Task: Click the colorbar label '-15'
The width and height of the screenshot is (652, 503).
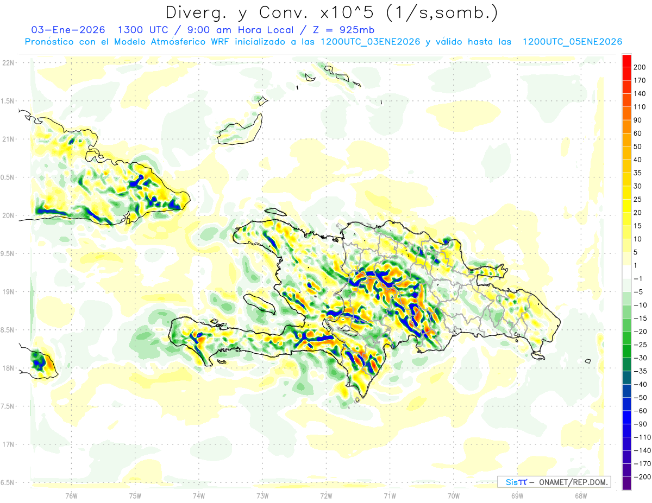Action: click(x=640, y=318)
